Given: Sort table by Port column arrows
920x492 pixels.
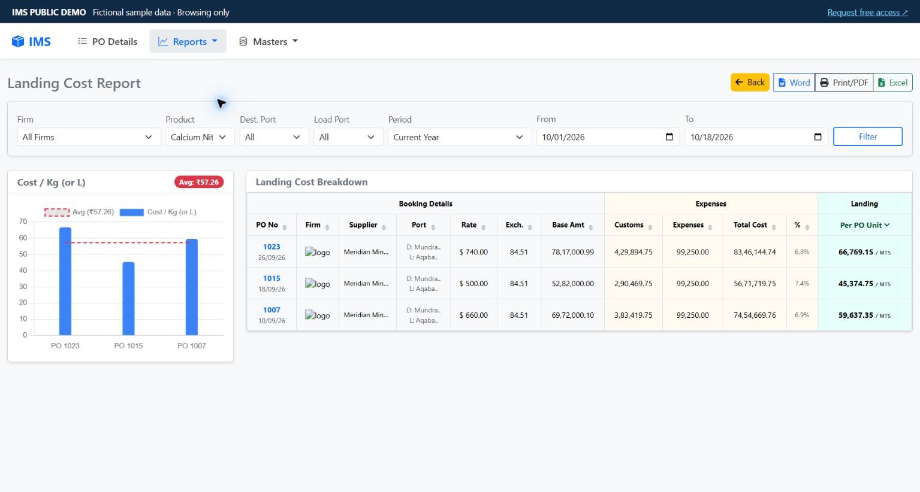Looking at the screenshot, I should tap(433, 226).
